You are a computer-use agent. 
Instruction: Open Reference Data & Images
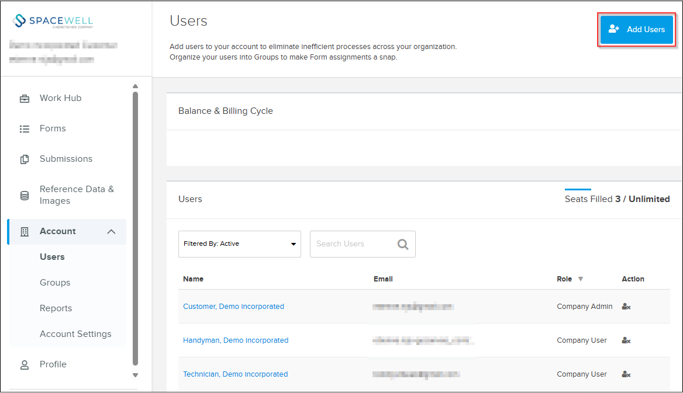point(77,195)
